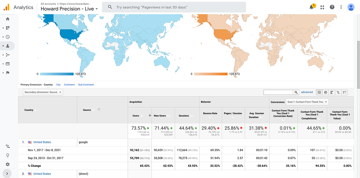Open Admin settings gear icon

click(x=7, y=164)
